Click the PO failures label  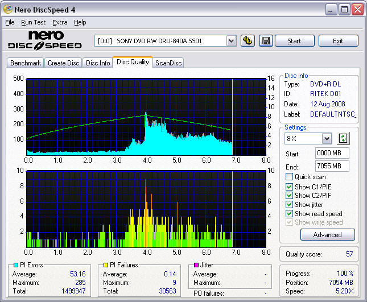(x=209, y=293)
